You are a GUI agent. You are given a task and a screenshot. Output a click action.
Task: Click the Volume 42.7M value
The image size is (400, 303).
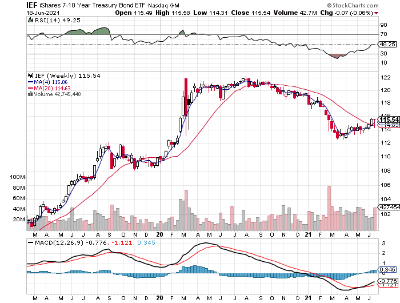[x=295, y=13]
